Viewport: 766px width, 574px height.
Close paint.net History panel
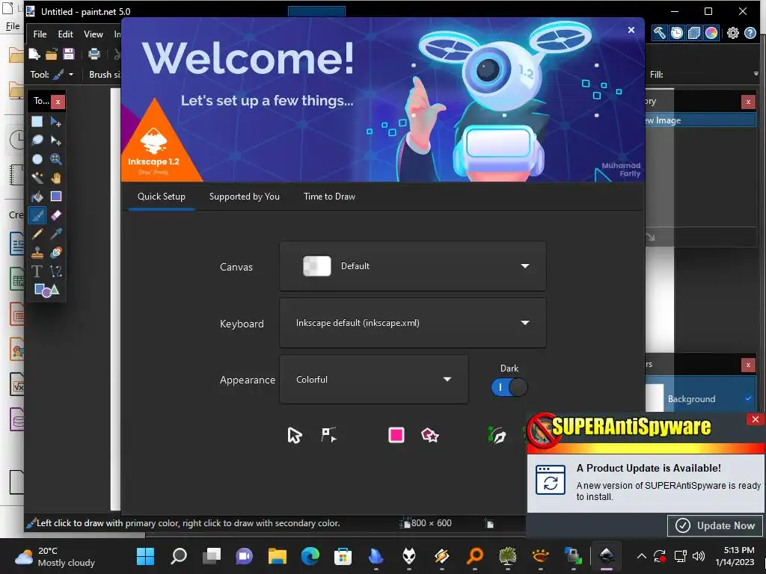coord(748,102)
